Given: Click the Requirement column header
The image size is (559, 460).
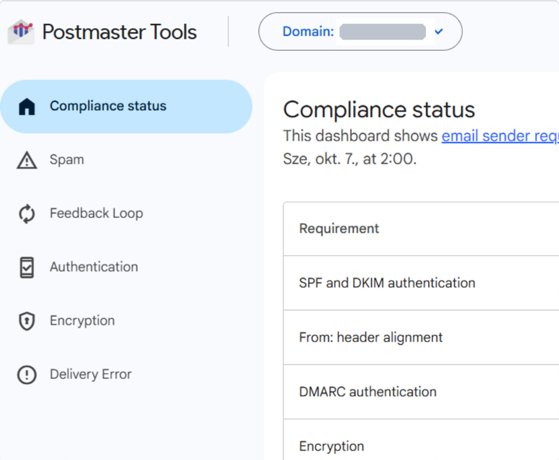Looking at the screenshot, I should (x=339, y=229).
